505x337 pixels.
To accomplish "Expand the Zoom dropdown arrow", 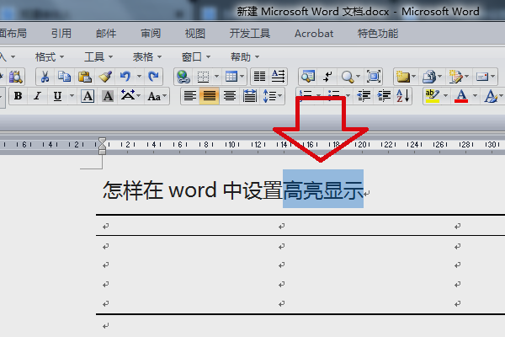I will click(x=358, y=77).
